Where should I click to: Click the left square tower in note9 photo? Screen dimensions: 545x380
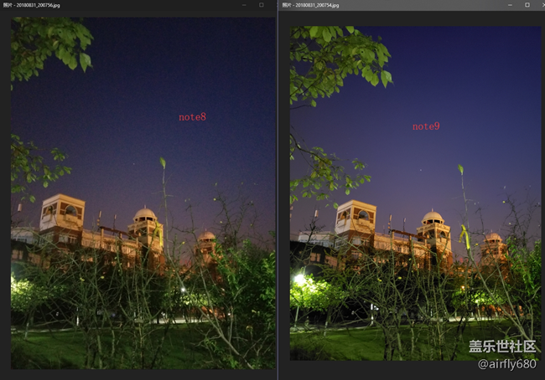(x=355, y=219)
